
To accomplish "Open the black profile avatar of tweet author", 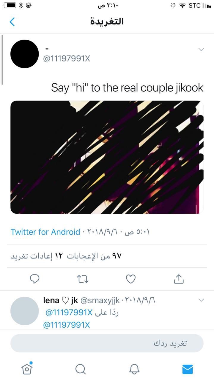I will pos(25,54).
